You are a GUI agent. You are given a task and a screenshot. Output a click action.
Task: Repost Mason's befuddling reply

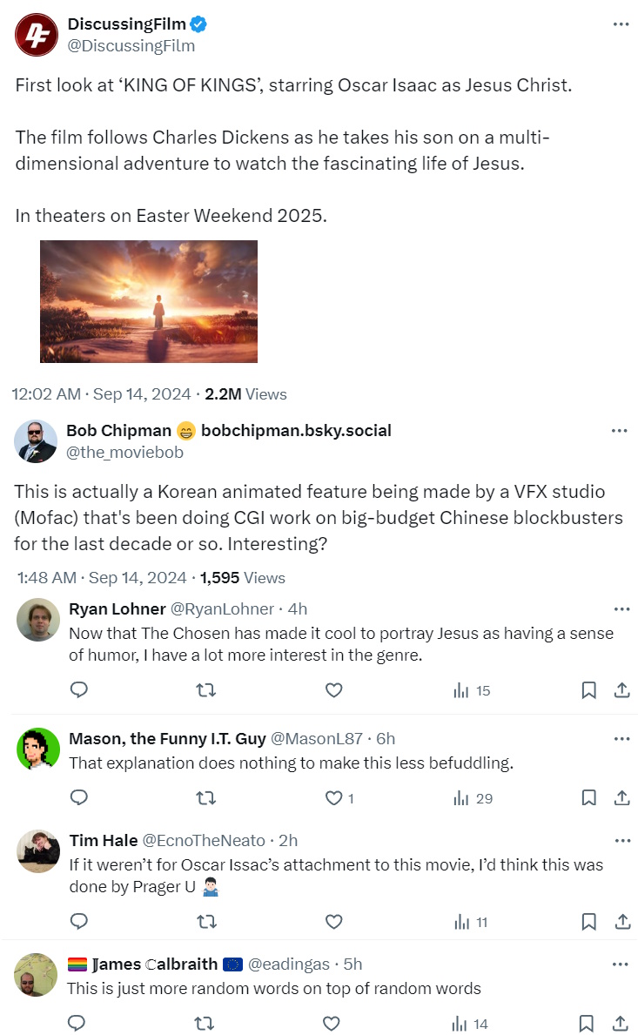[x=205, y=797]
